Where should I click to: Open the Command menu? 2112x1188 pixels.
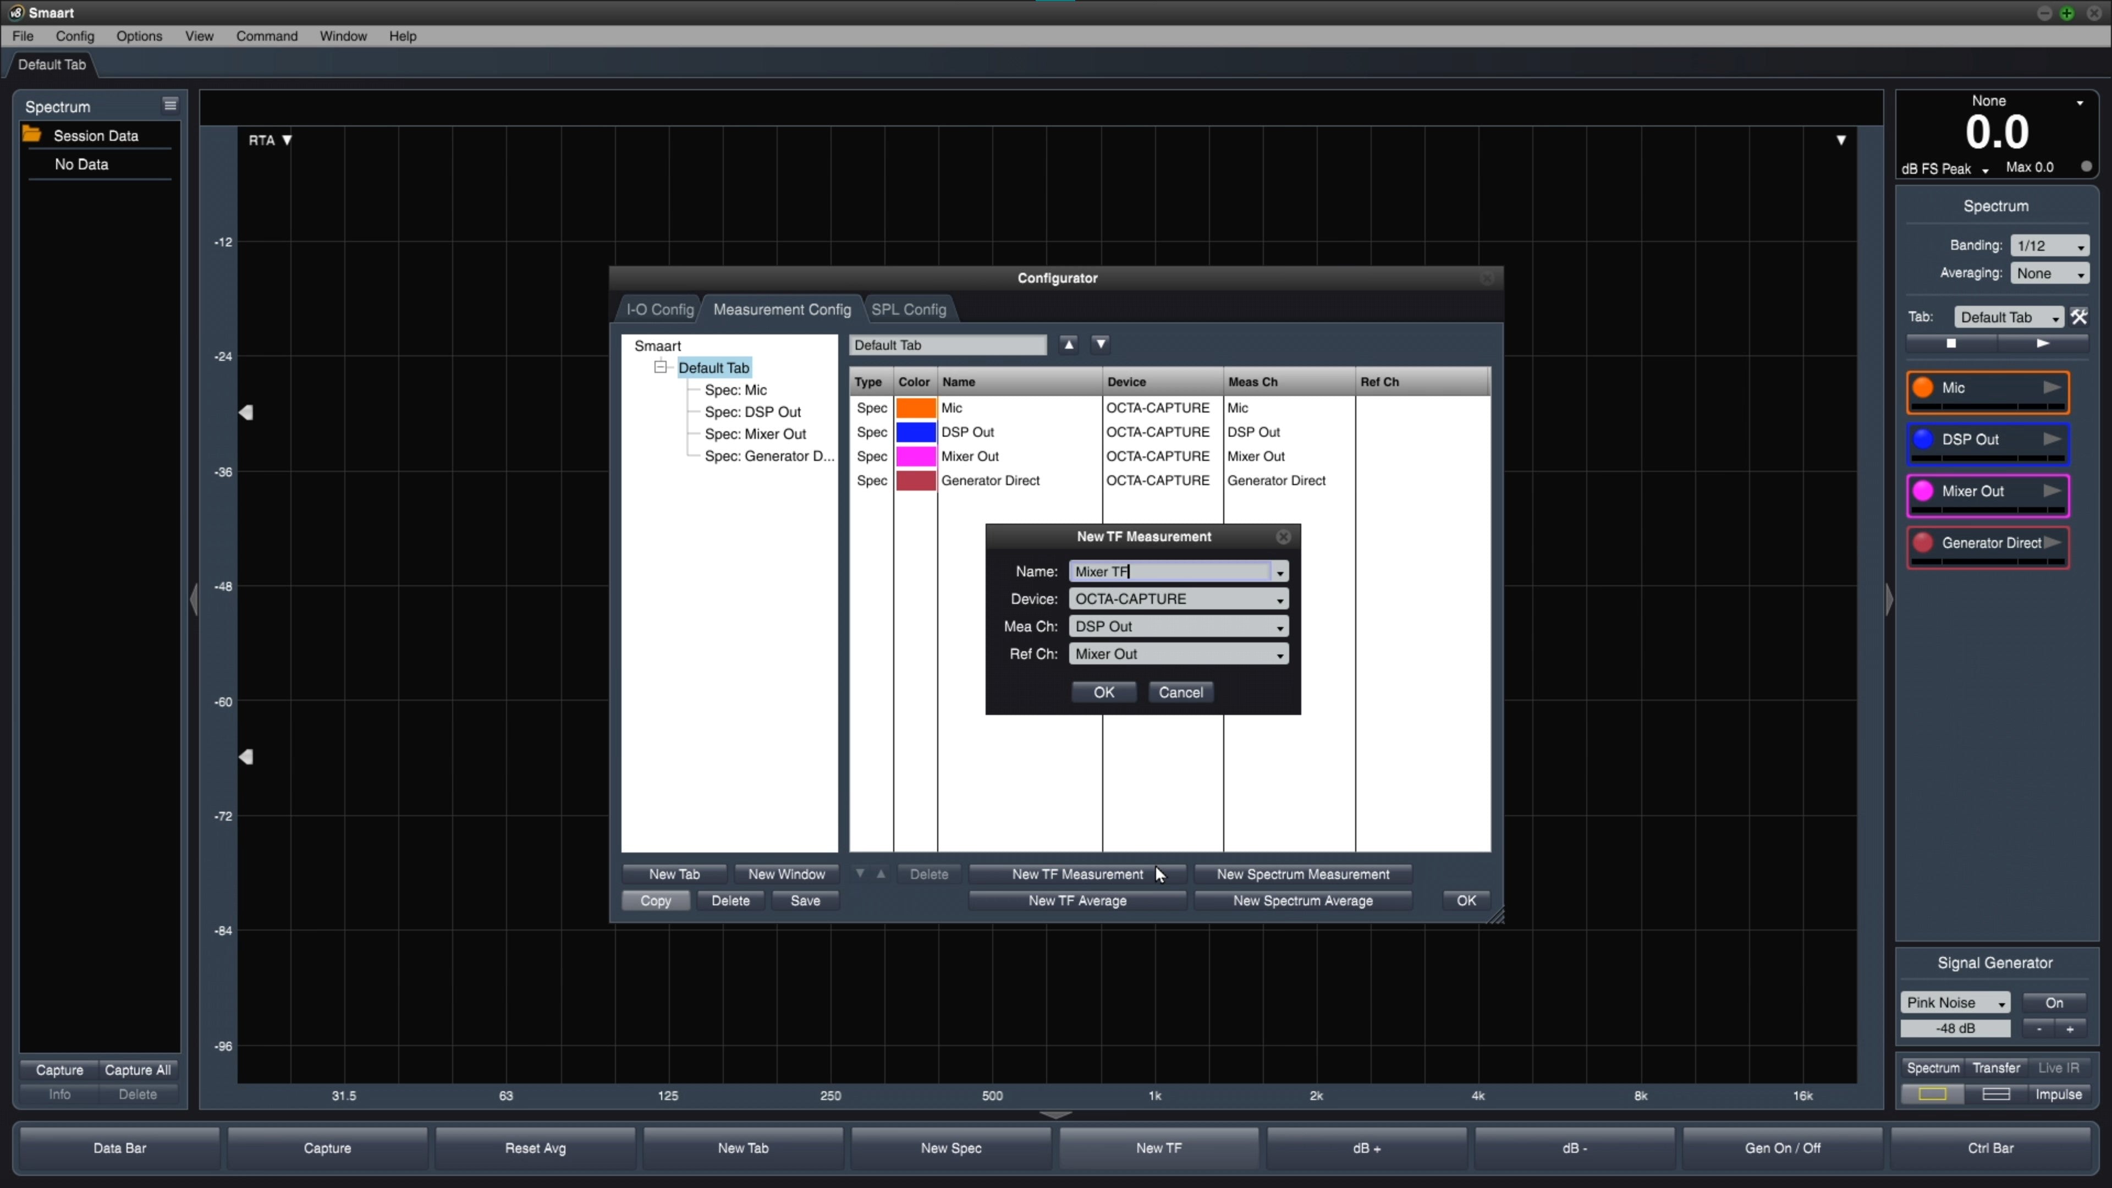pyautogui.click(x=266, y=36)
